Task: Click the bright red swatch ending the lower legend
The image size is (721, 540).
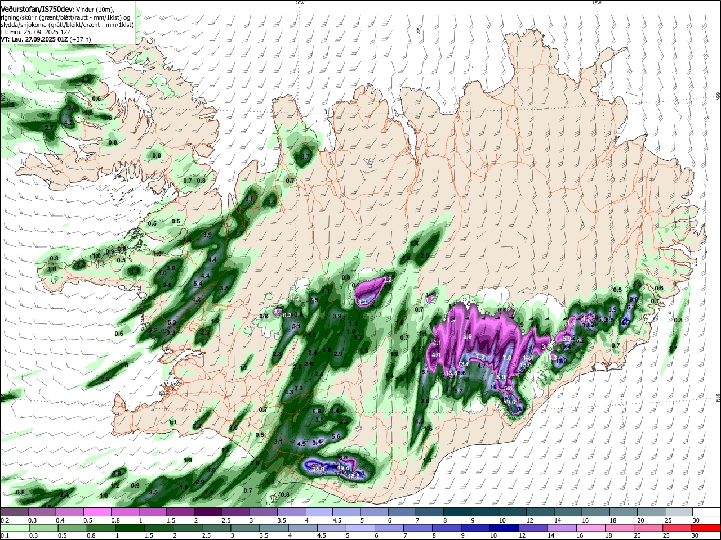Action: tap(706, 528)
